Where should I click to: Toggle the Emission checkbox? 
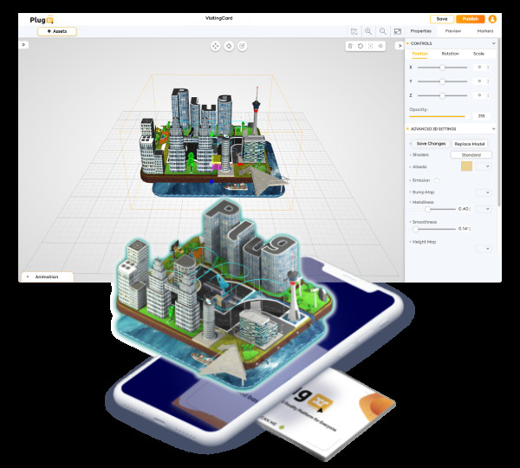pos(437,179)
